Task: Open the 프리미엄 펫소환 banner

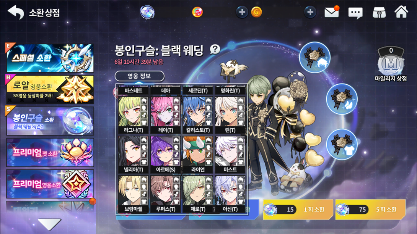Action: (x=50, y=152)
